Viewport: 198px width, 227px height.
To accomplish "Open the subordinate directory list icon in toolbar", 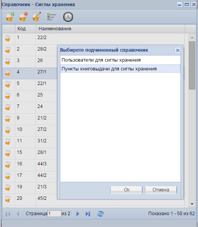I will [x=52, y=17].
